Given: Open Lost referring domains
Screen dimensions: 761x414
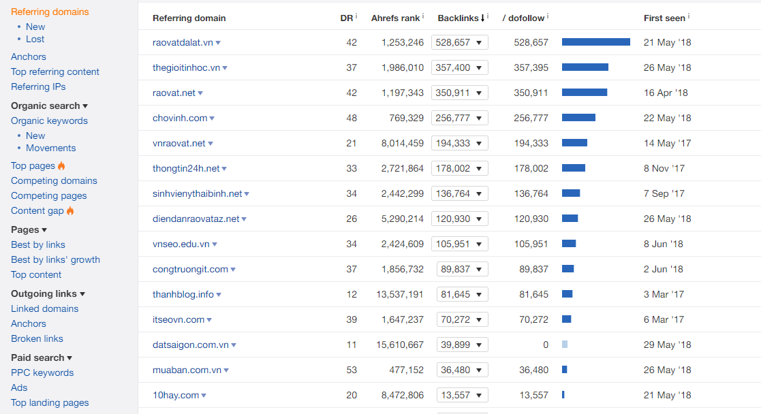Looking at the screenshot, I should pyautogui.click(x=35, y=39).
